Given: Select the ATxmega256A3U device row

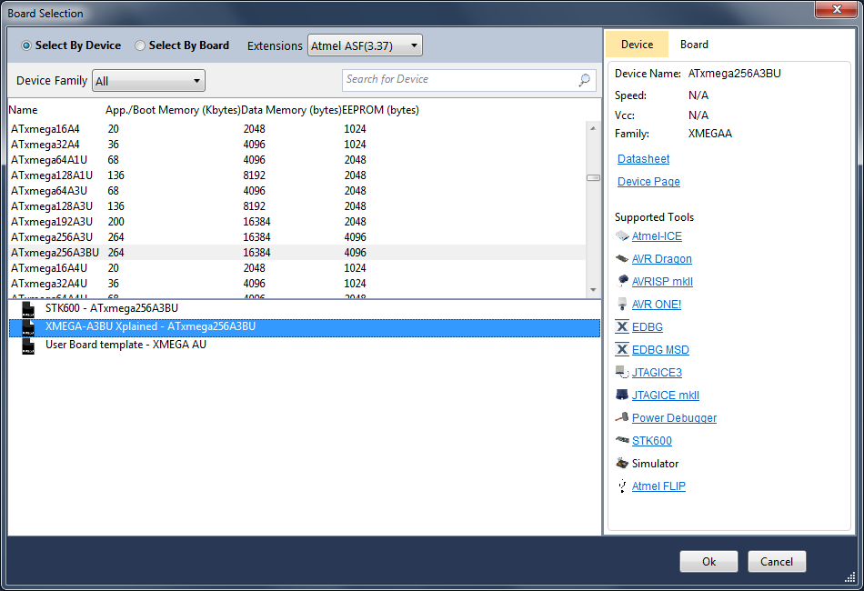Looking at the screenshot, I should pos(297,236).
